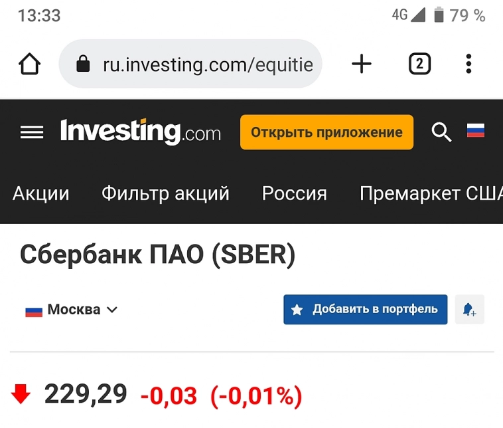Open the Investing.com hamburger menu

tap(32, 132)
